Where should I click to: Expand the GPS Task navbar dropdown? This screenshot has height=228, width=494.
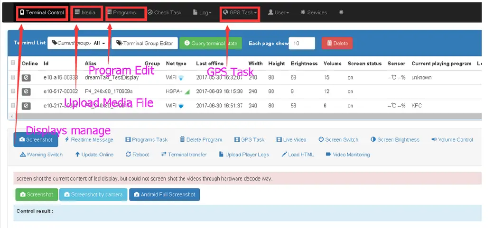pyautogui.click(x=240, y=13)
